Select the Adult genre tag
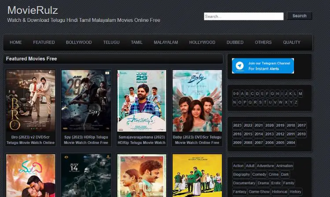 (x=250, y=166)
